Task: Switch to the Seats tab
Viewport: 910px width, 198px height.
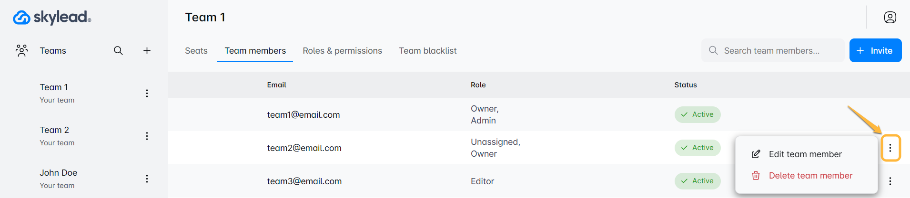Action: (196, 51)
